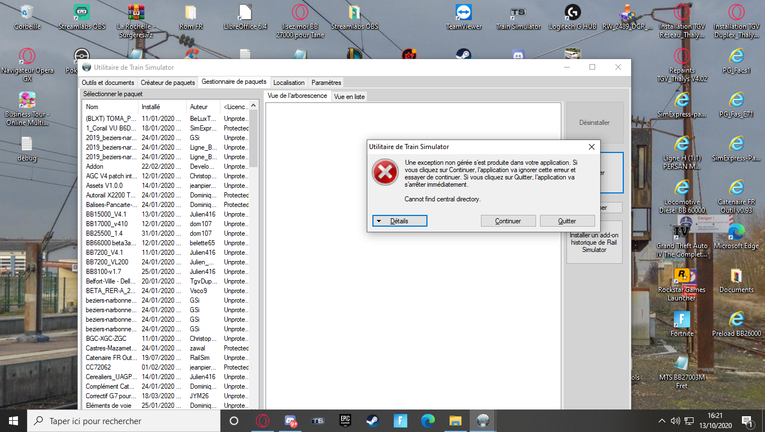This screenshot has height=432, width=765.
Task: Sort by Installé column header
Action: (x=163, y=106)
